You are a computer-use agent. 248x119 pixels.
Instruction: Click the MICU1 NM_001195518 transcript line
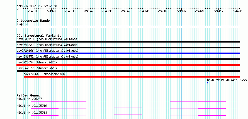click(128, 115)
